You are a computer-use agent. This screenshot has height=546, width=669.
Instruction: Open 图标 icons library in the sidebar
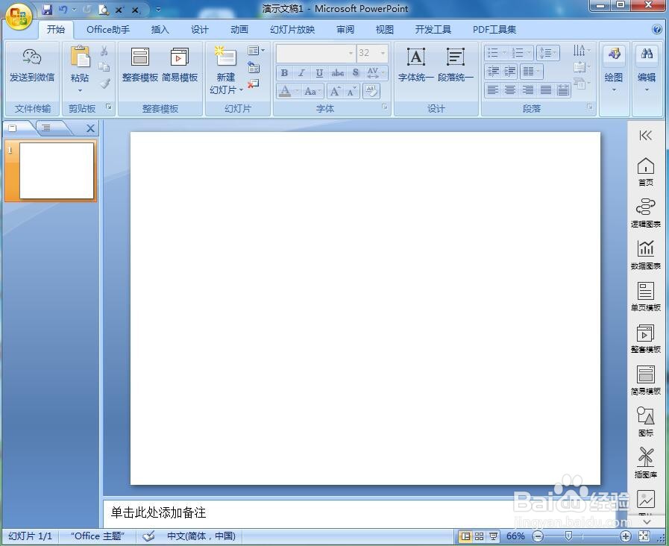(x=646, y=421)
